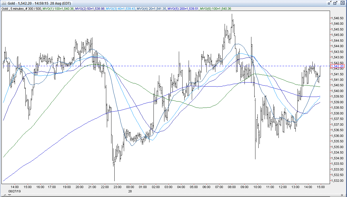Click the 'MVG(3) 40=1,539.43' legend entry

121,9
